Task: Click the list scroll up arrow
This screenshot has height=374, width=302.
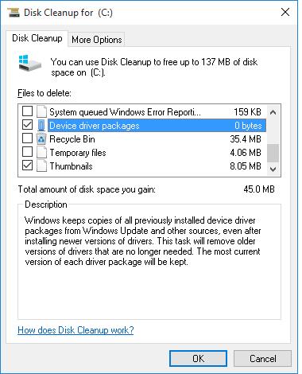Action: pyautogui.click(x=273, y=112)
